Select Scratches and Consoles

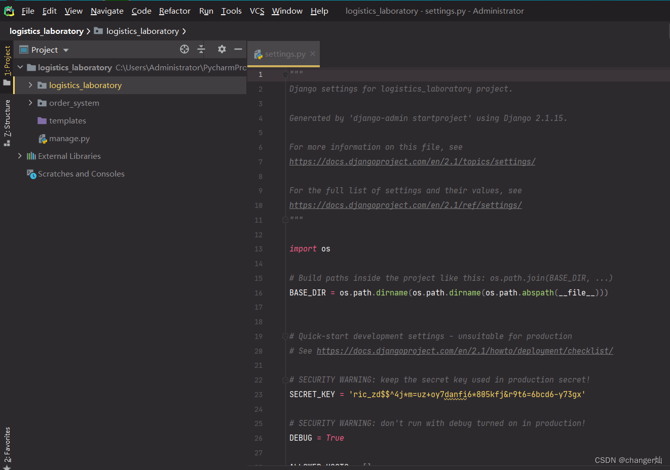point(81,174)
